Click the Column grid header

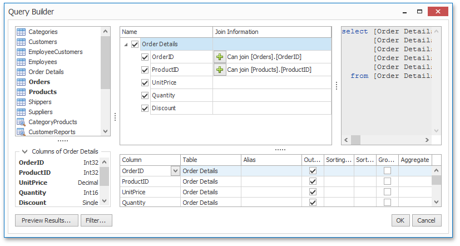point(150,160)
